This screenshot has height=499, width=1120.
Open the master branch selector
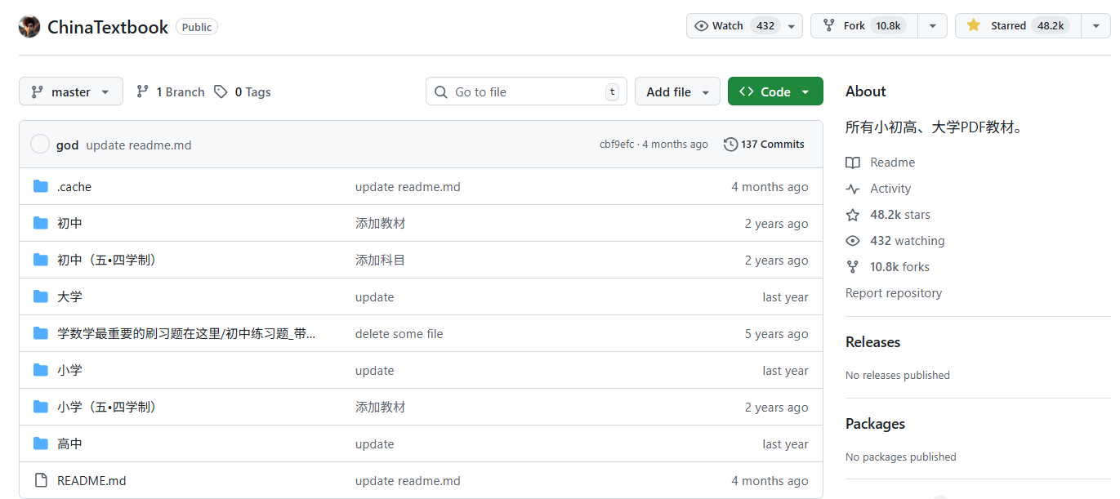[70, 91]
